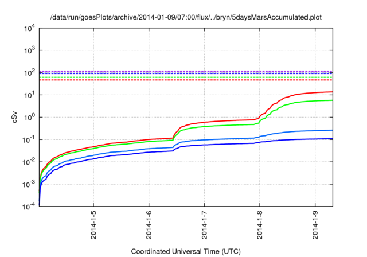Click the red dashed threshold line
This screenshot has height=257, width=367.
click(x=186, y=80)
